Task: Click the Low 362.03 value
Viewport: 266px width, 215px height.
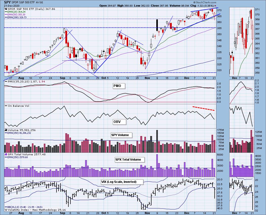Action: coord(142,6)
